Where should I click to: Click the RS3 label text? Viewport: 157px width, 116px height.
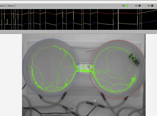149,6
